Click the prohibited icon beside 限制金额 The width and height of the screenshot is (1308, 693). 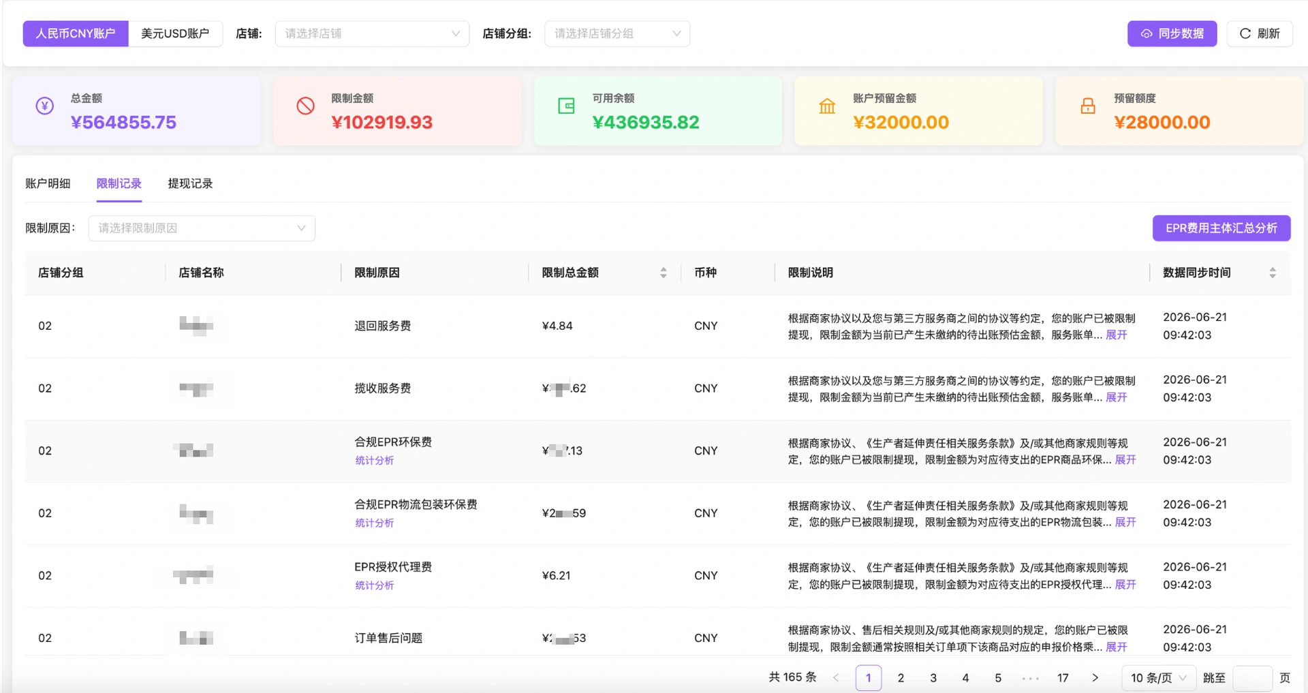(x=305, y=106)
